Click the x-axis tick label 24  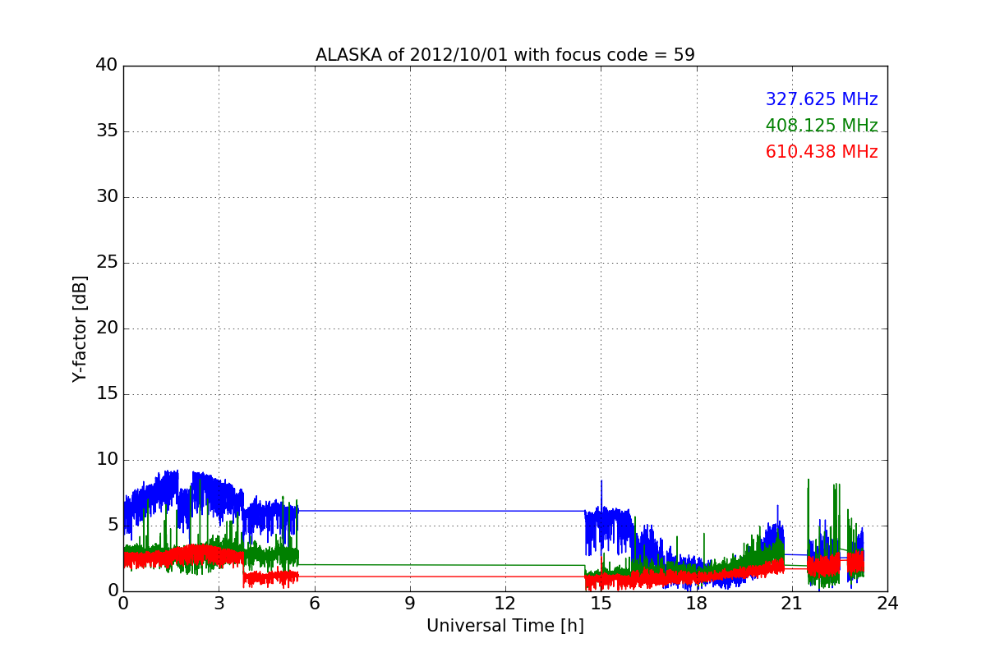[887, 604]
